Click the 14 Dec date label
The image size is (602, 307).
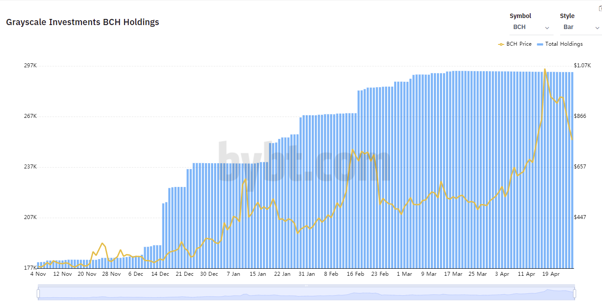point(160,274)
